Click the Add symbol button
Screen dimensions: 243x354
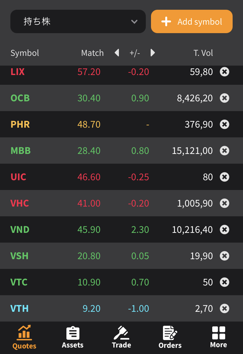(x=192, y=21)
